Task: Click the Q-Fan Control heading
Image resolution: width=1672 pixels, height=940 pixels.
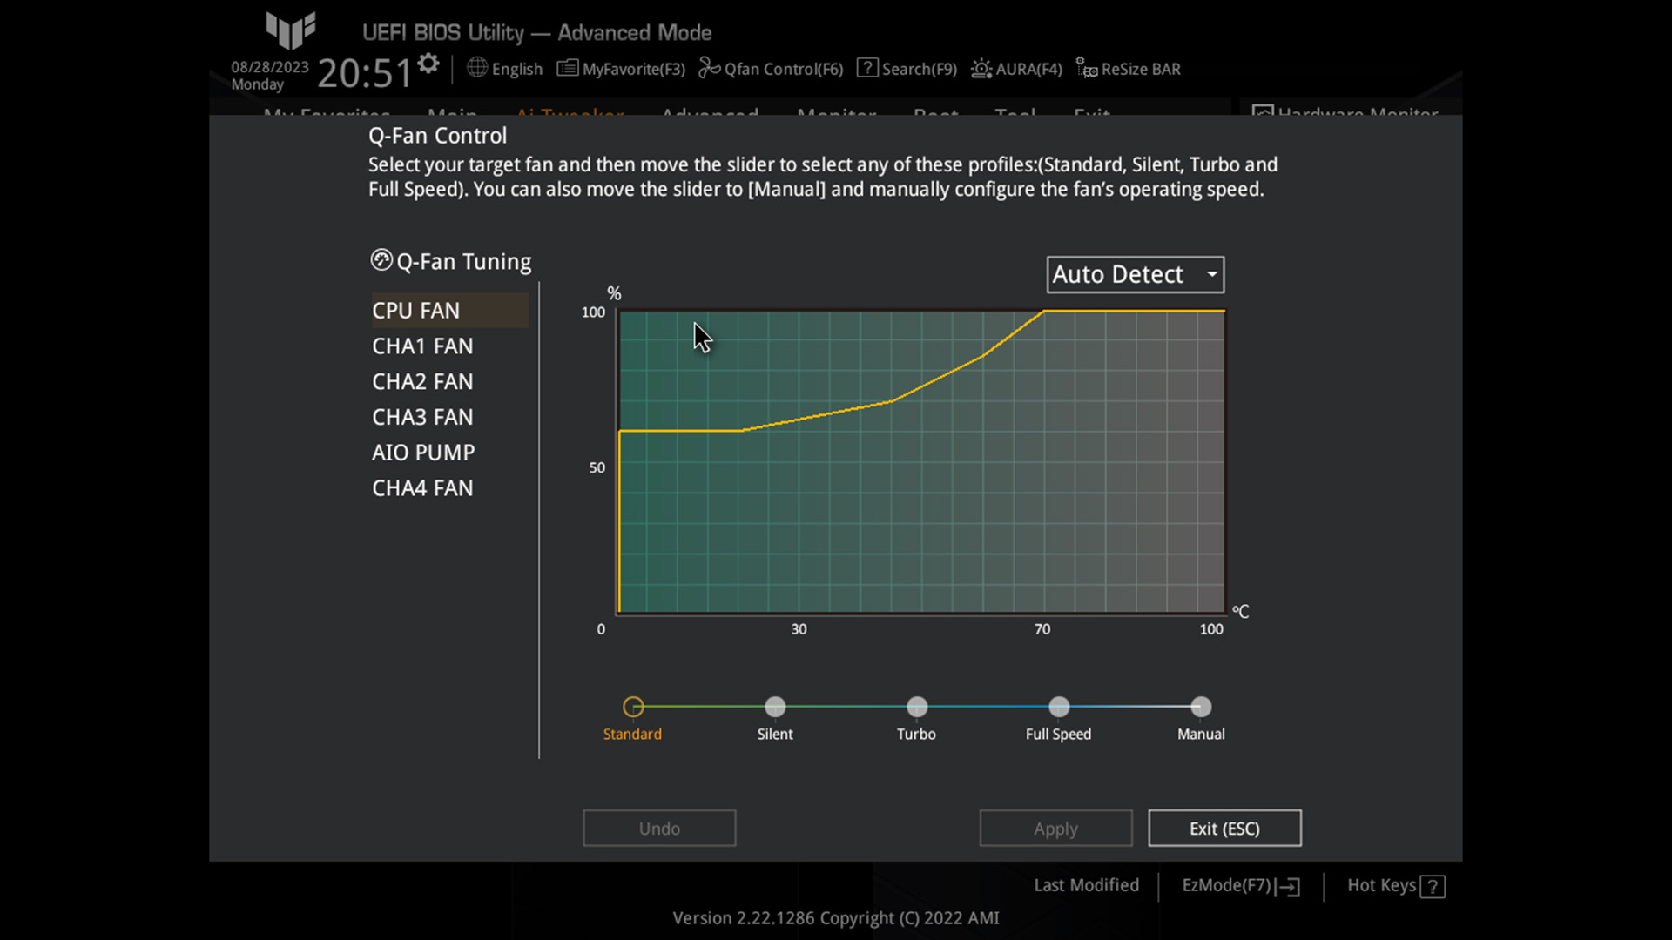Action: (437, 136)
